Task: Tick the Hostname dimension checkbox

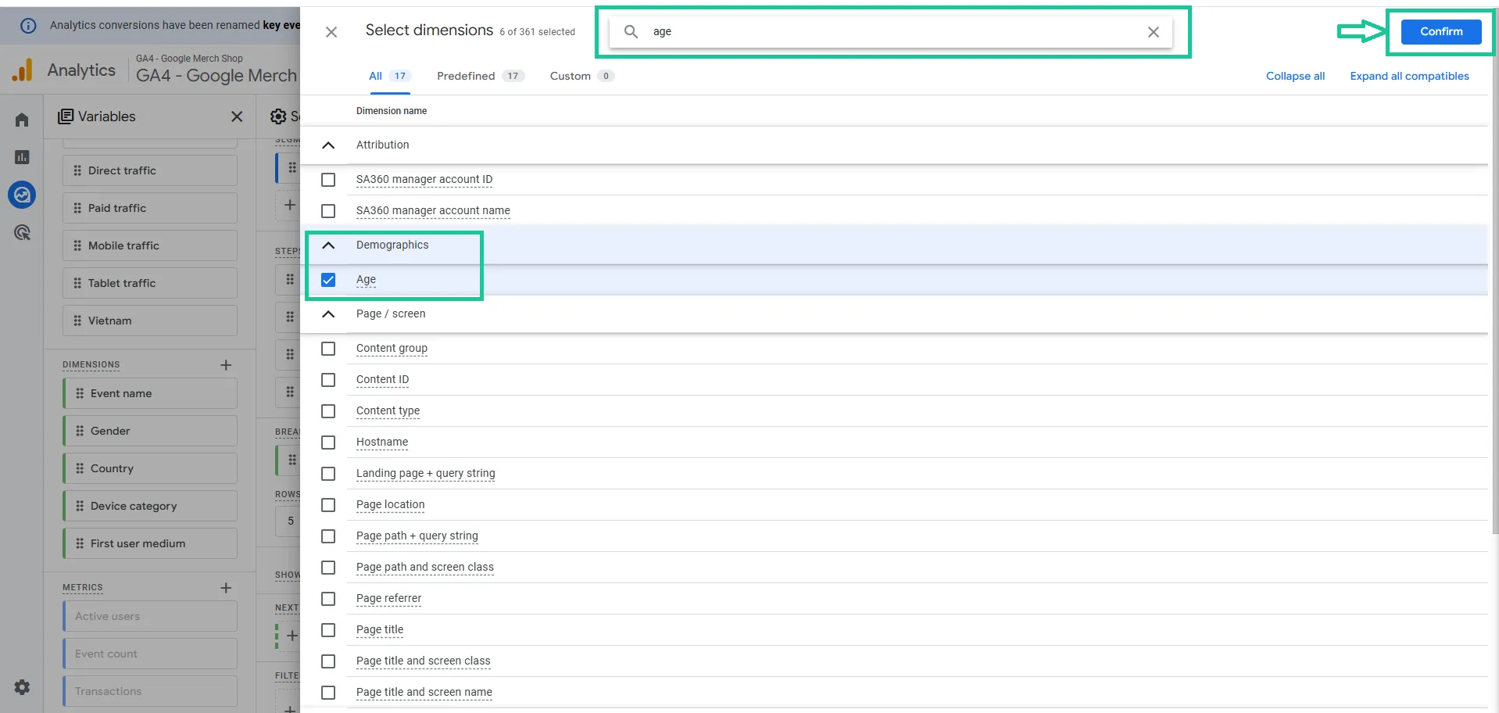Action: coord(328,442)
